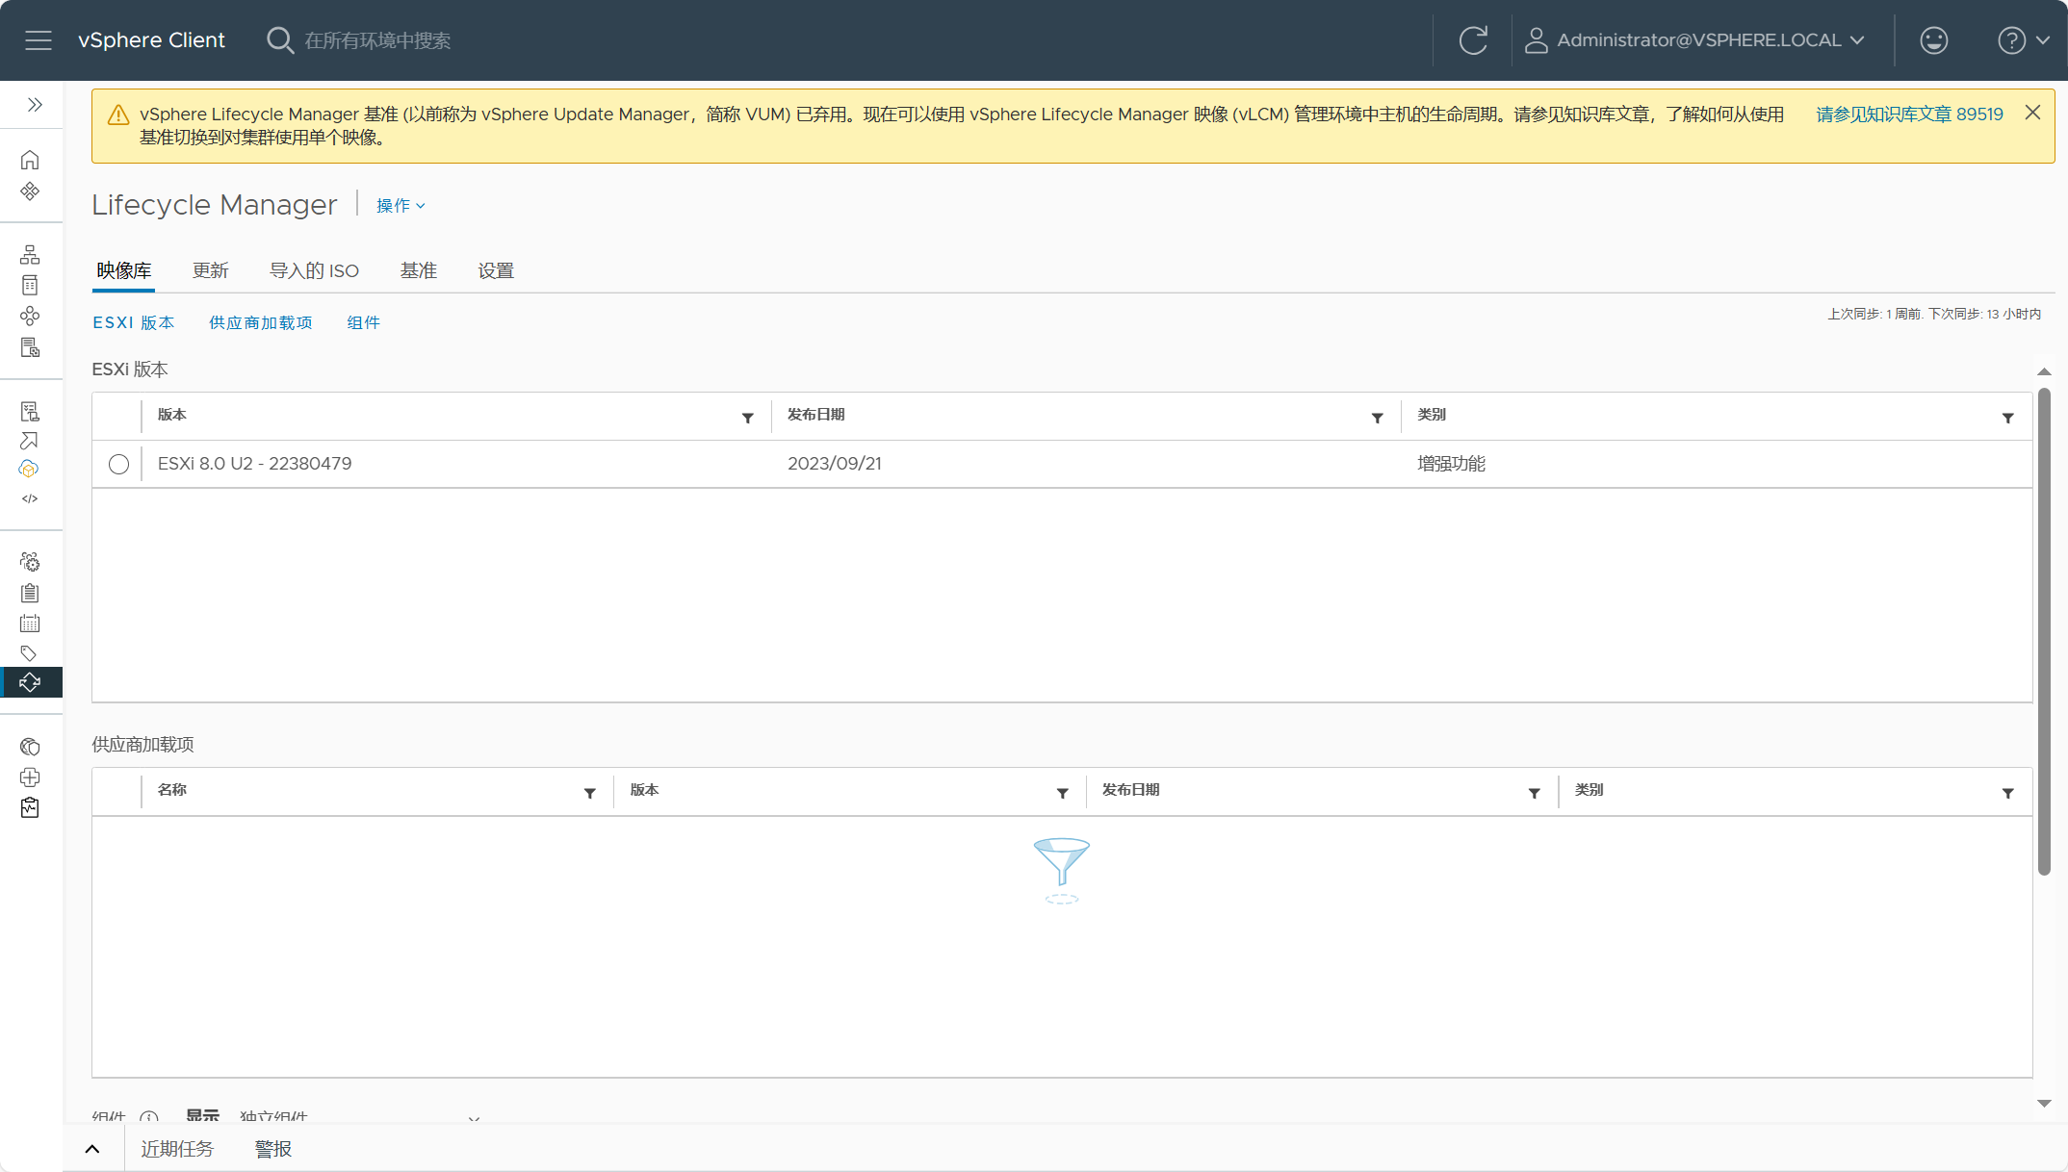The height and width of the screenshot is (1172, 2068).
Task: Switch to the 映像库 tab
Action: coord(124,271)
